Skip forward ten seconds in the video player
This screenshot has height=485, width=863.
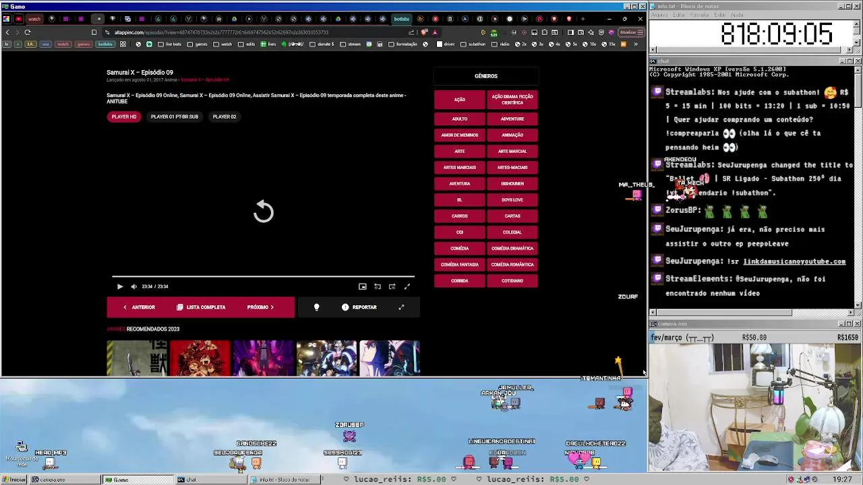(x=392, y=286)
